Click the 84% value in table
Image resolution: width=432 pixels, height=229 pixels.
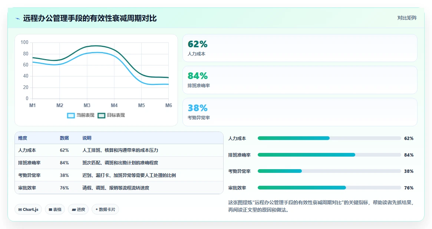coord(64,163)
